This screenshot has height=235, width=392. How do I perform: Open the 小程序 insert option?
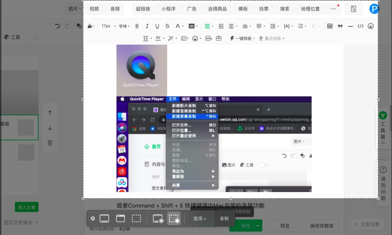point(168,9)
